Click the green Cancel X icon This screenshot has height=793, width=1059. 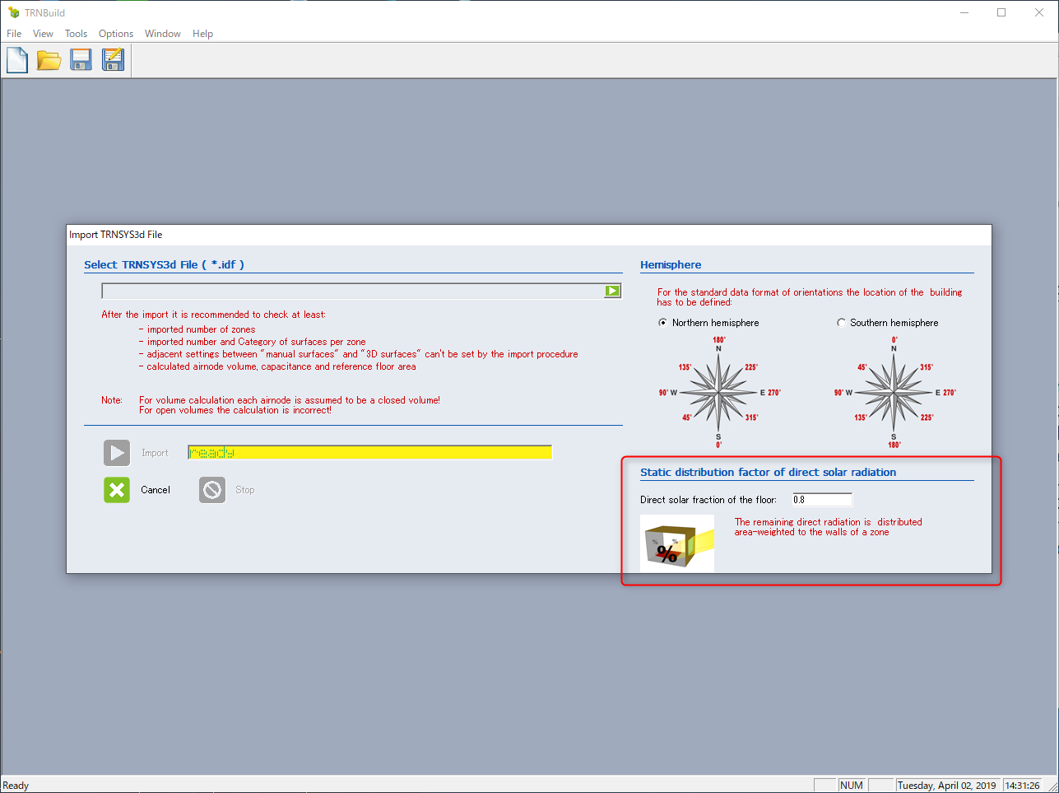(x=117, y=490)
